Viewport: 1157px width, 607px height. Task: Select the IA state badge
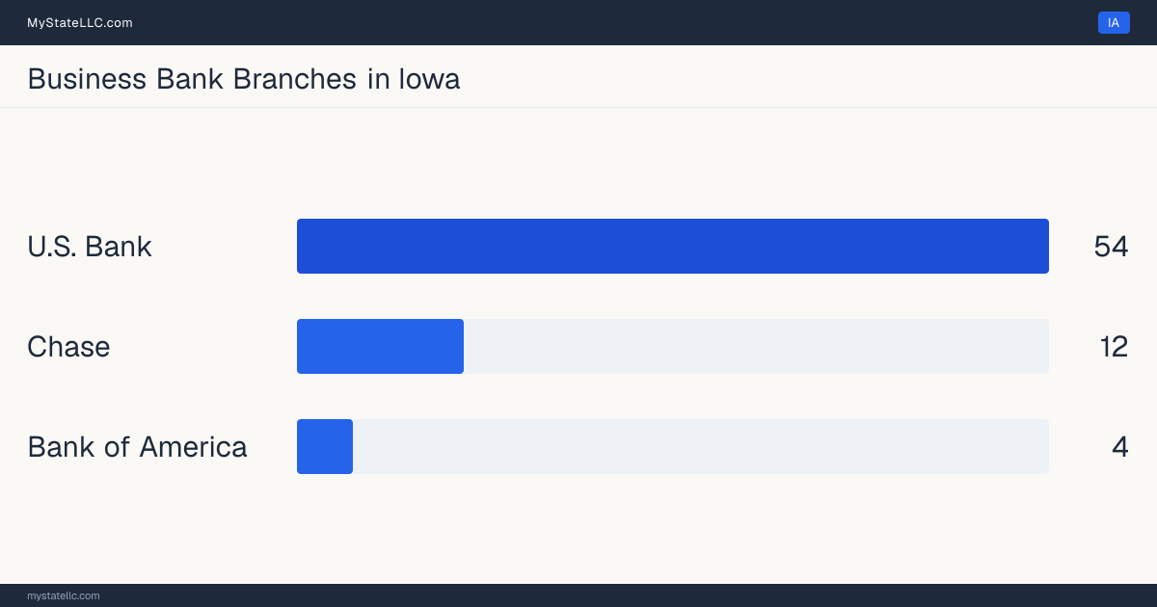[1114, 23]
